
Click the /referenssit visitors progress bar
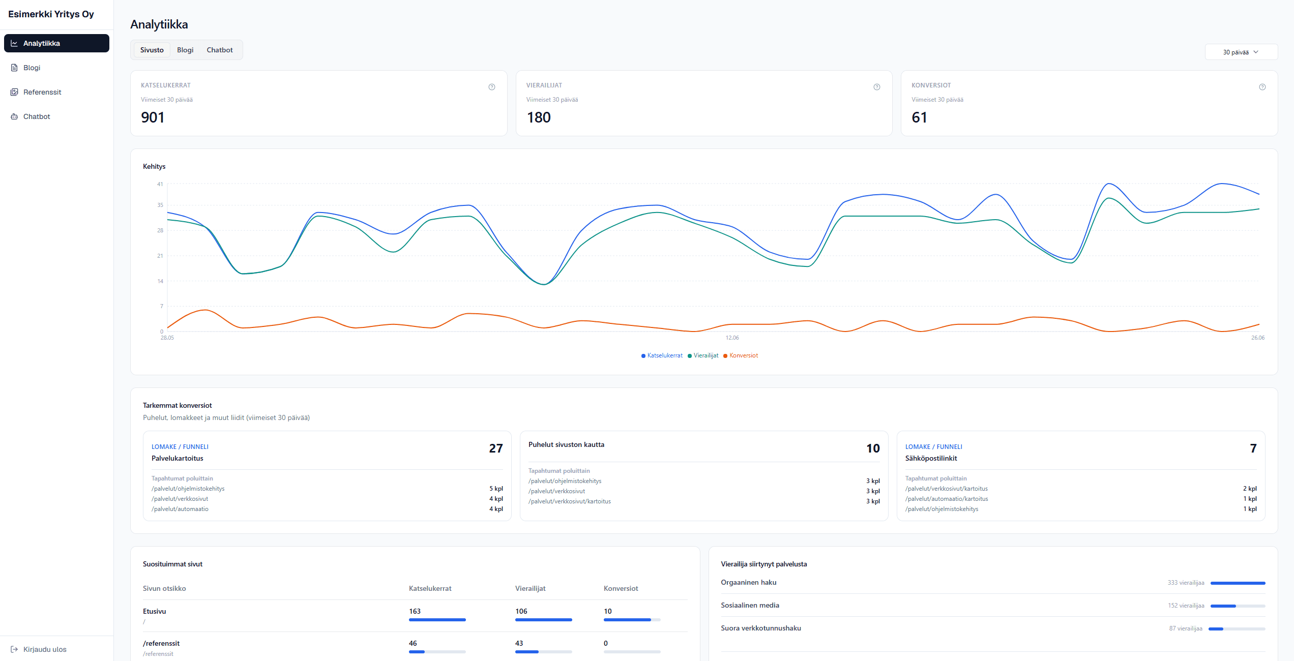click(544, 652)
